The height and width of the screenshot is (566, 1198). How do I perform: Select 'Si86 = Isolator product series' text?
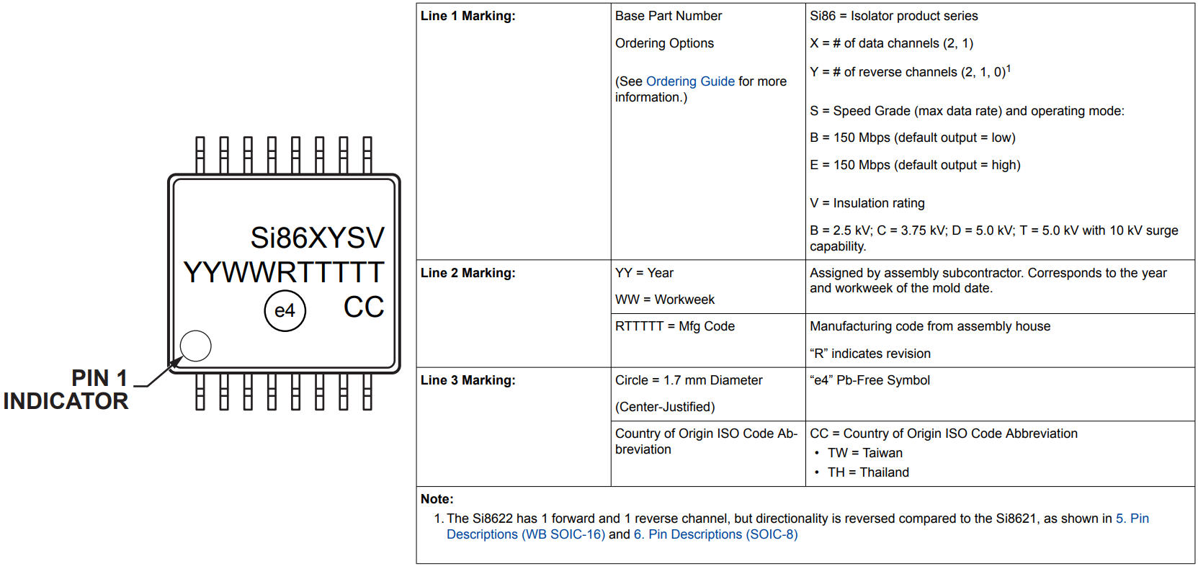click(x=894, y=16)
